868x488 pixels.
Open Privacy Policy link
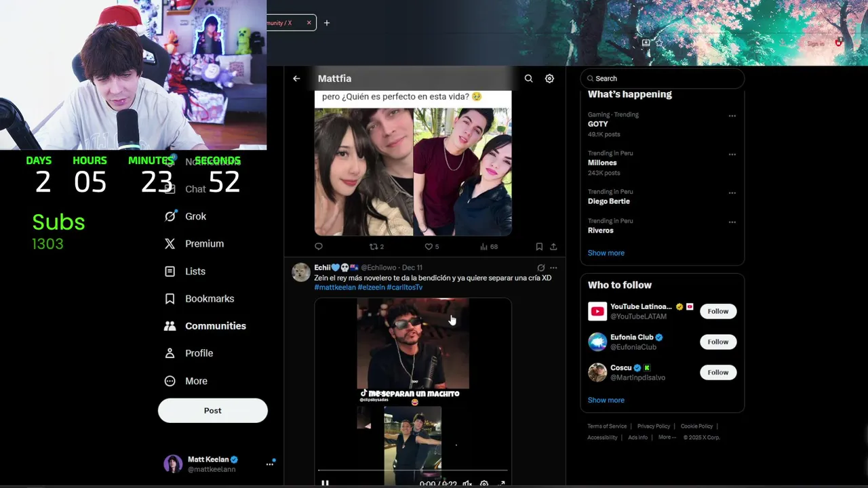point(654,426)
